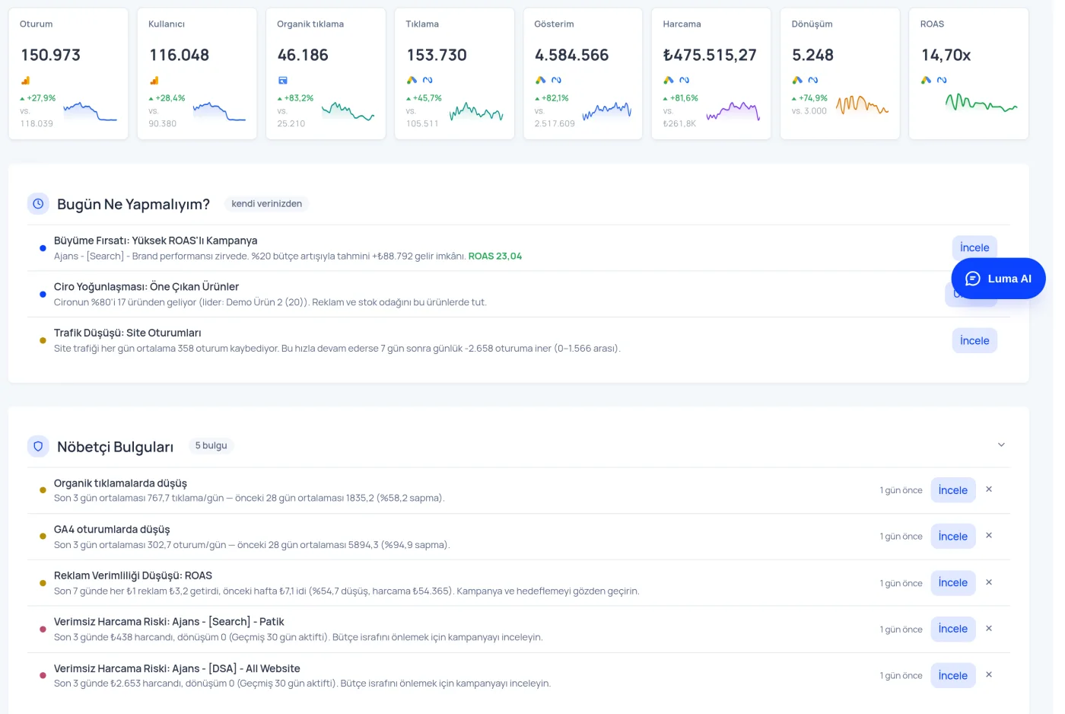Click İncele for GA4 oturumlarda düşüş

[953, 537]
